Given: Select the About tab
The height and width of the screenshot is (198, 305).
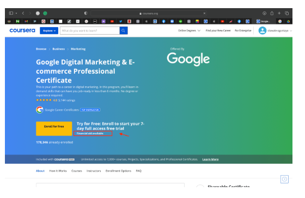Looking at the screenshot, I should (40, 171).
